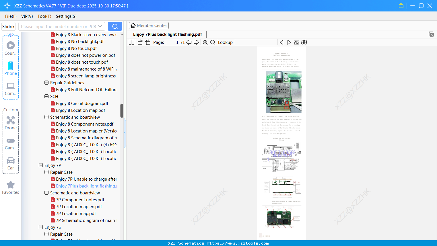Open Favorites star
Image resolution: width=437 pixels, height=246 pixels.
tap(11, 188)
